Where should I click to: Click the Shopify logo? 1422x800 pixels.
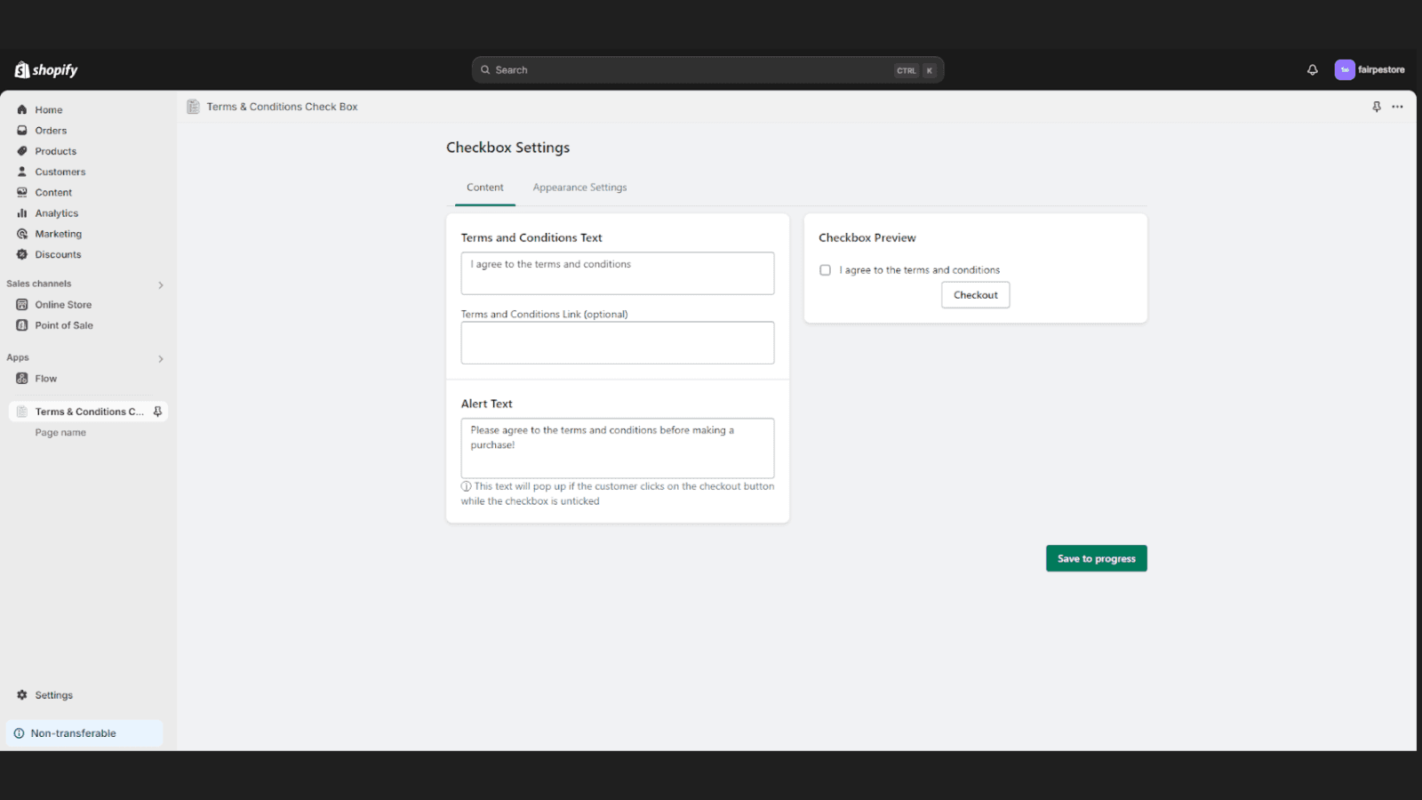[46, 70]
